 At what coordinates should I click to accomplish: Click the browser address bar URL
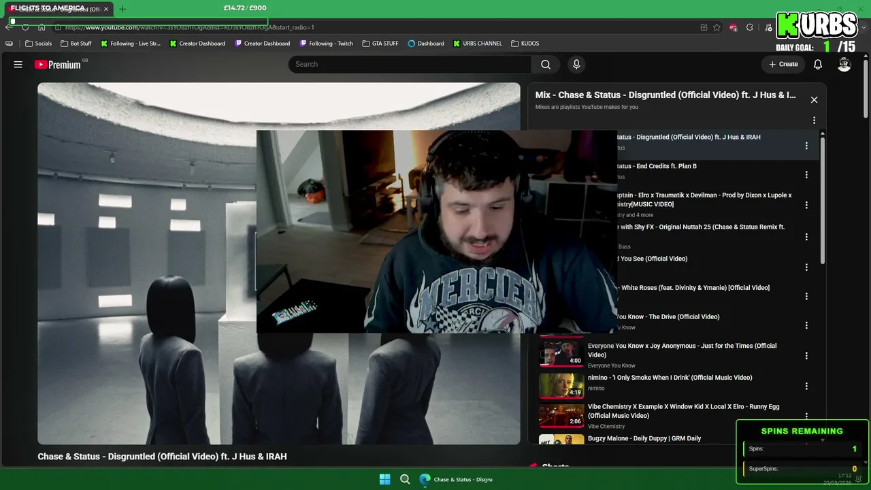190,27
